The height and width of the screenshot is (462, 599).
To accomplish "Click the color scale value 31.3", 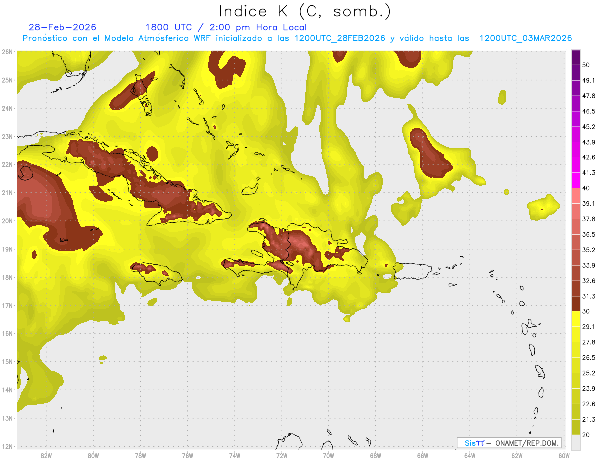I will pos(588,297).
